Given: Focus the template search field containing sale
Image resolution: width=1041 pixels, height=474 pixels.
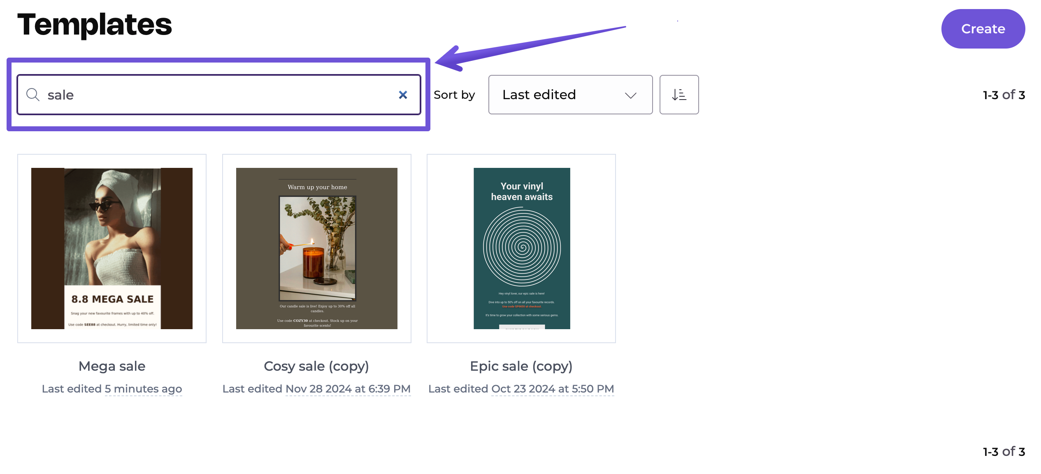Looking at the screenshot, I should 218,95.
